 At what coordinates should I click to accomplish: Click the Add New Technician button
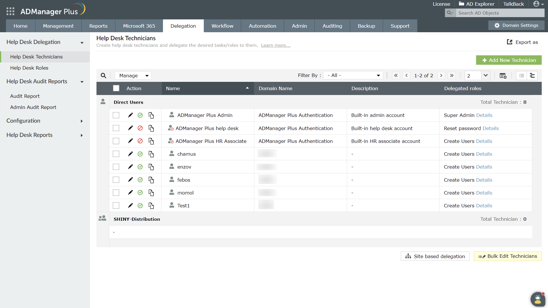click(509, 60)
